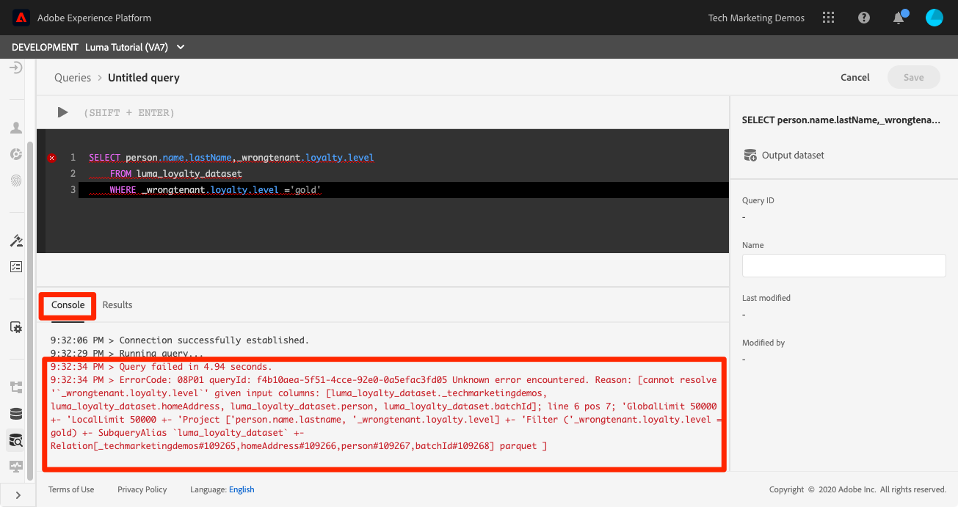Open the Privacy Policy link
The height and width of the screenshot is (507, 958).
(x=142, y=489)
